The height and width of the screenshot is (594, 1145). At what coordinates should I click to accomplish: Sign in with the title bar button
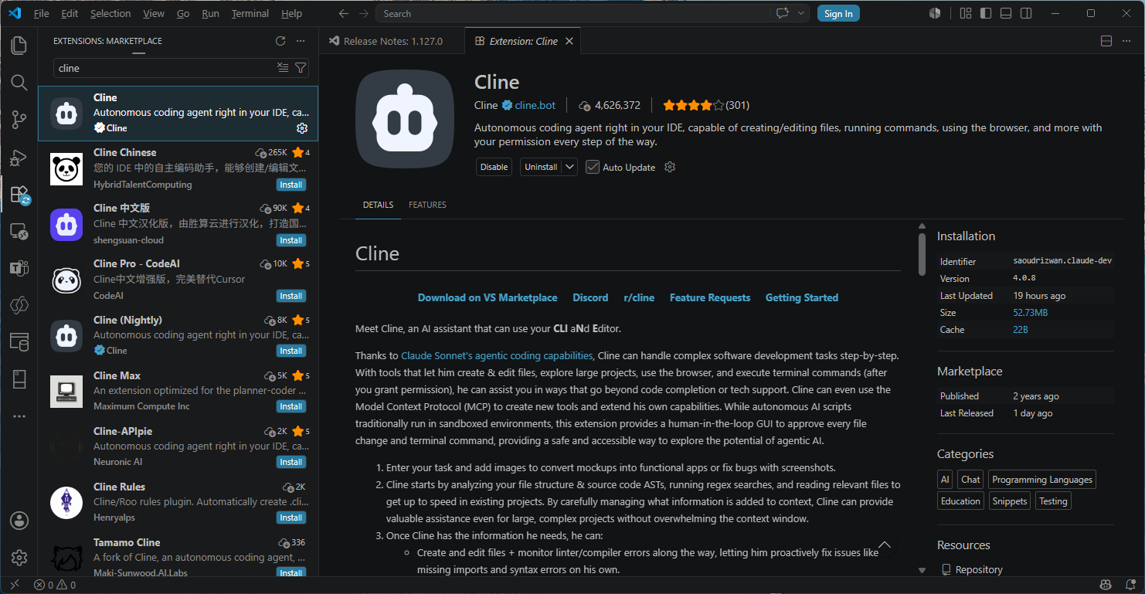[x=838, y=13]
